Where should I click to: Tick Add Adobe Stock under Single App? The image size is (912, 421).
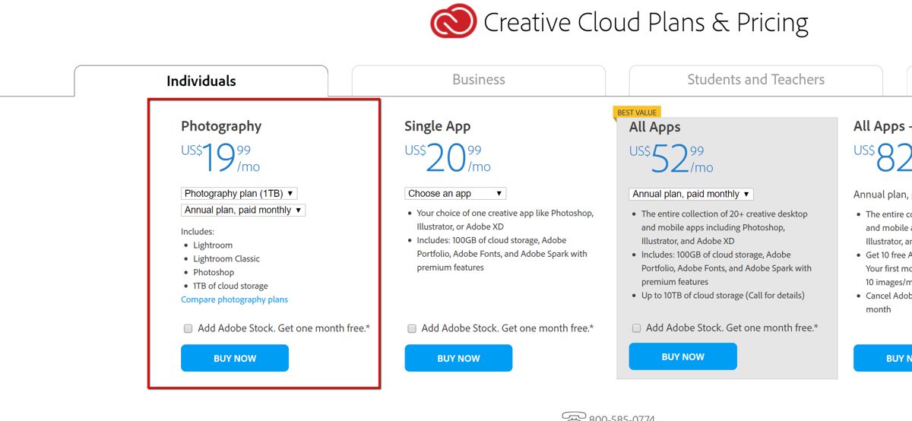(412, 329)
